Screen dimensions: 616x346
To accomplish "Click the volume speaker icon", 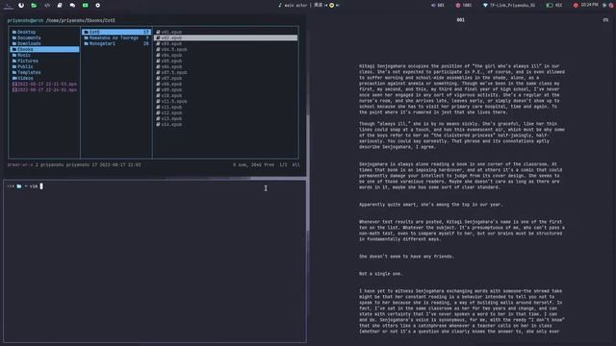I will [x=433, y=5].
